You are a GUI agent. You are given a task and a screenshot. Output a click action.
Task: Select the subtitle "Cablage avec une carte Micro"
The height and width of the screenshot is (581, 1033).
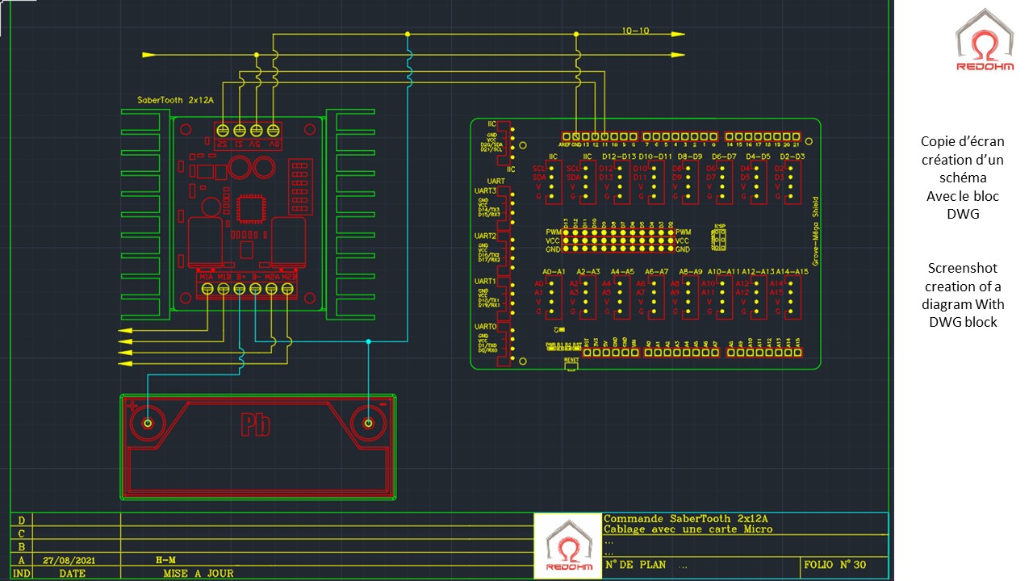tap(688, 529)
